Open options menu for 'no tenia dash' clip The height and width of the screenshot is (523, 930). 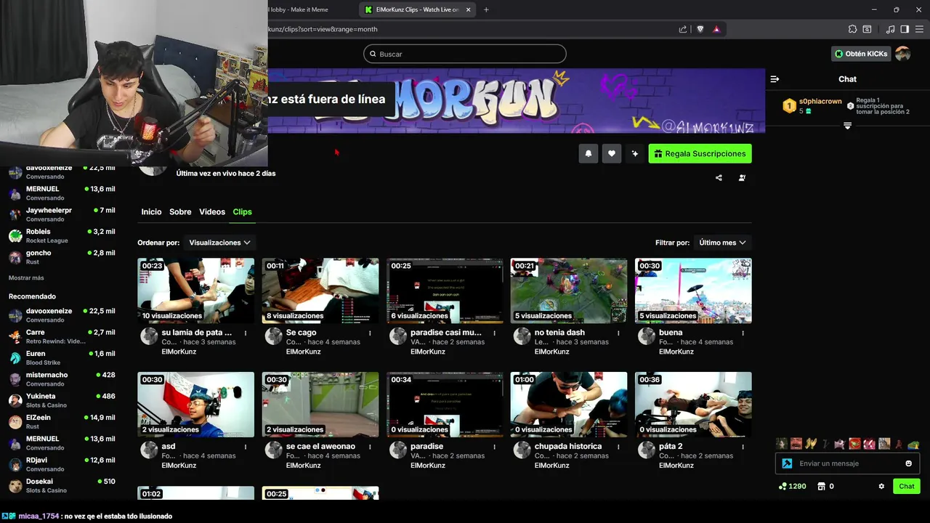point(618,333)
